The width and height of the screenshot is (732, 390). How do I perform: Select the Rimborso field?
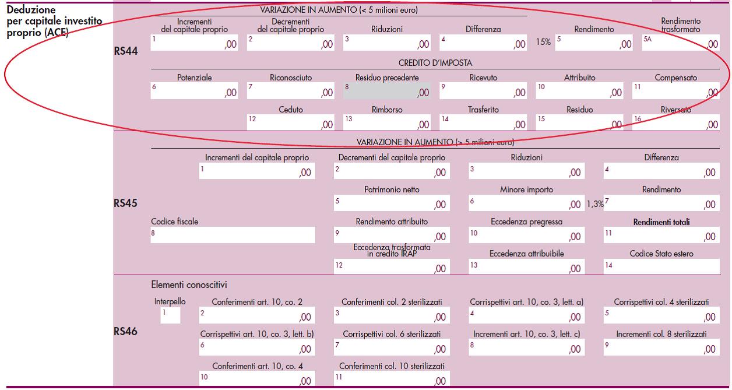pos(387,122)
